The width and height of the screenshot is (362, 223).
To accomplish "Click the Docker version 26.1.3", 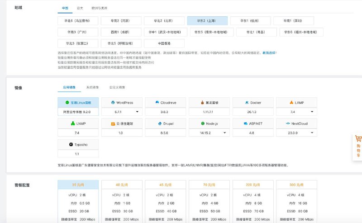I will coord(253,112).
